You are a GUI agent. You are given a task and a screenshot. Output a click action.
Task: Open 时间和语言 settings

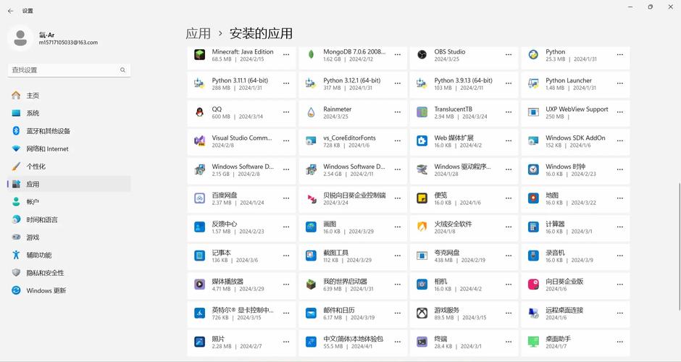click(x=69, y=219)
